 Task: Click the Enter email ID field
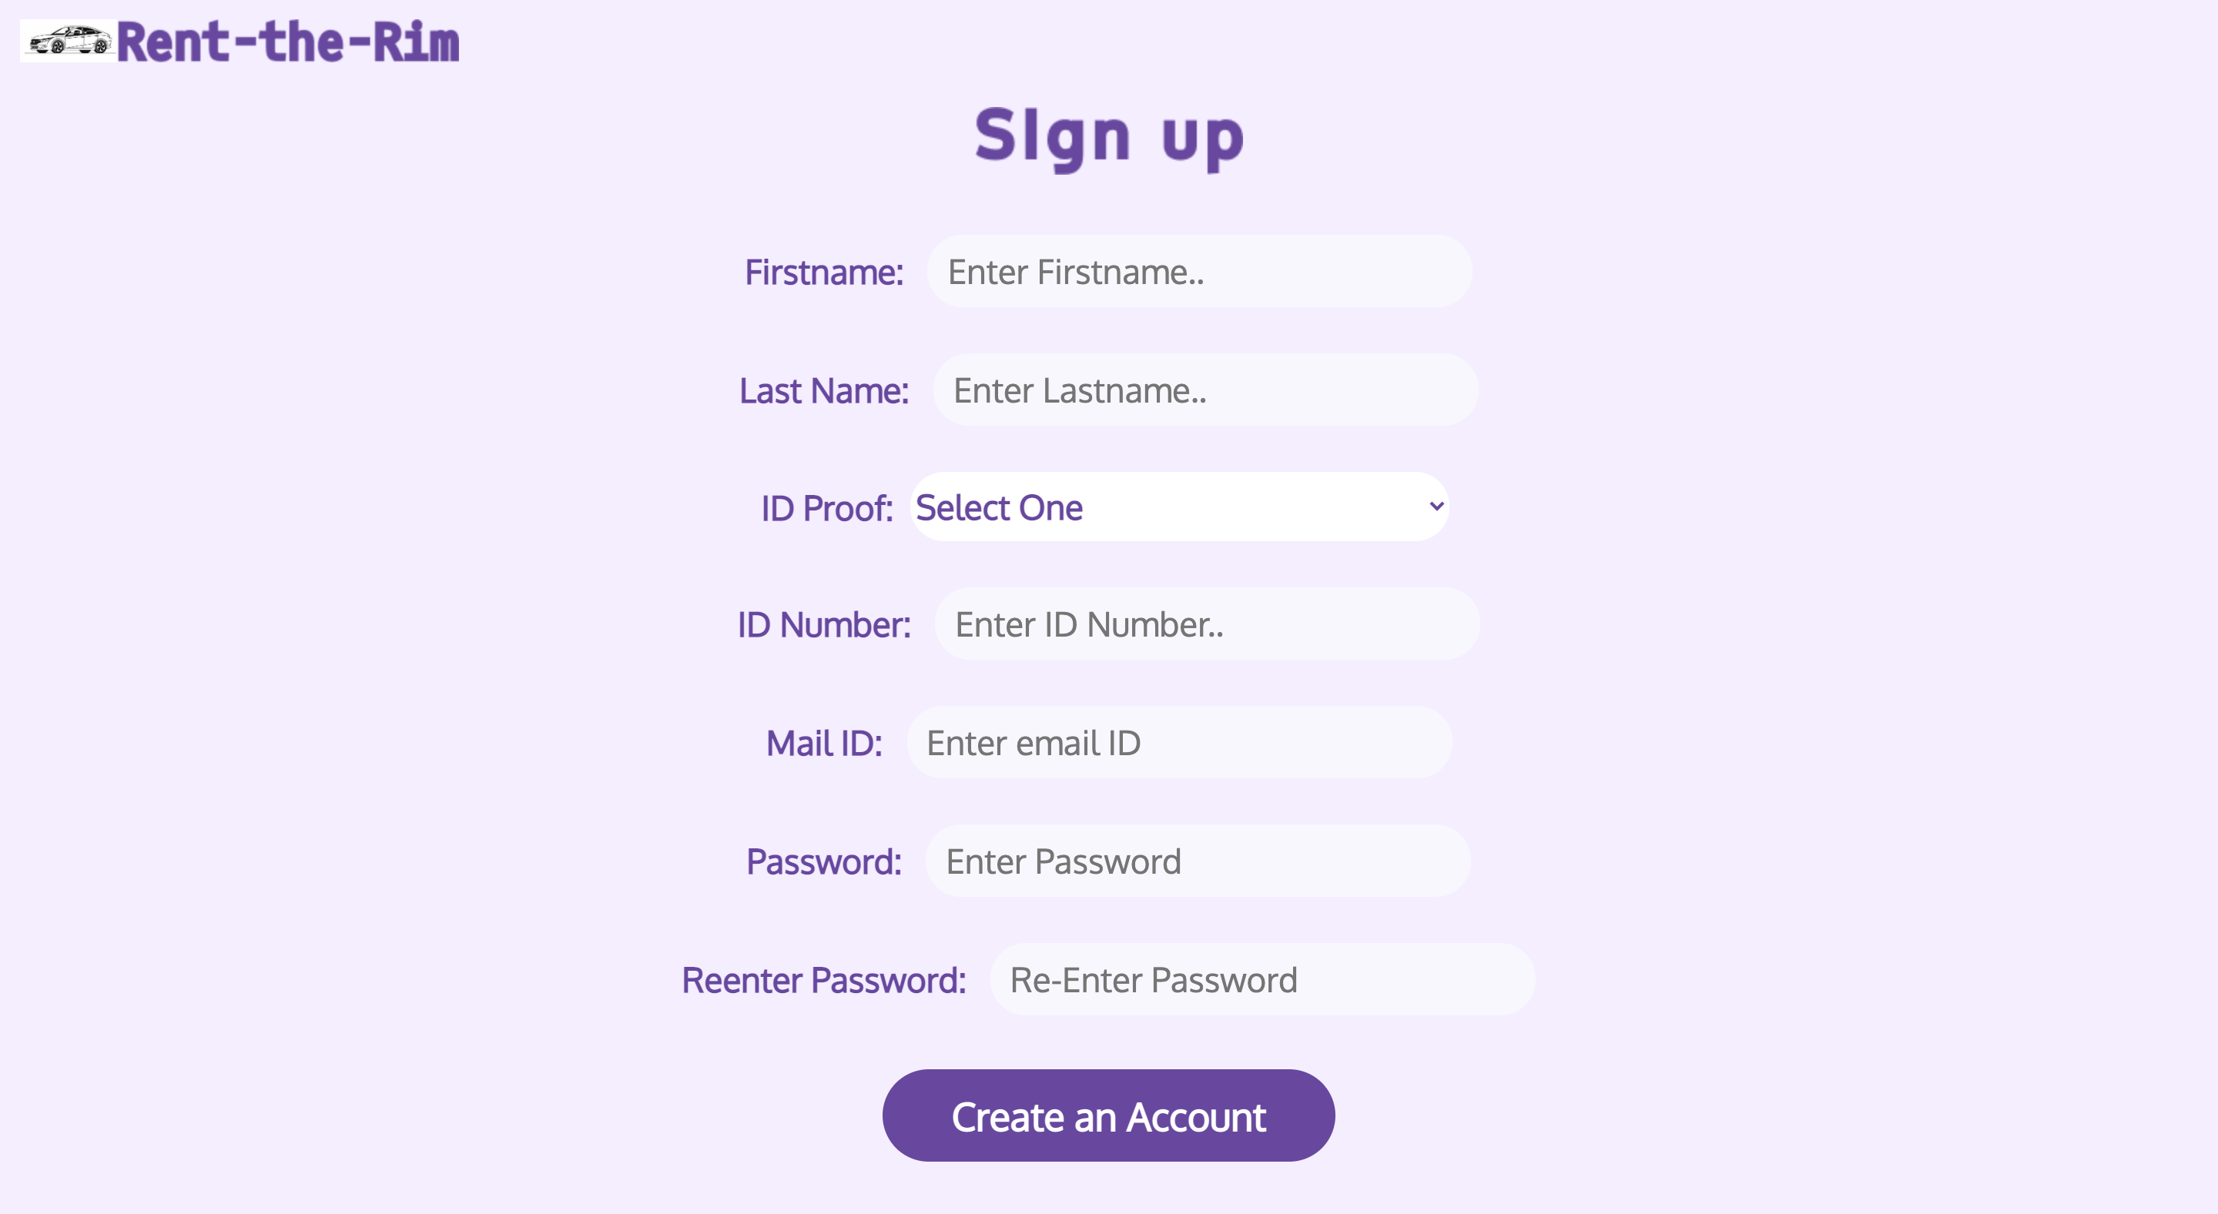1178,743
